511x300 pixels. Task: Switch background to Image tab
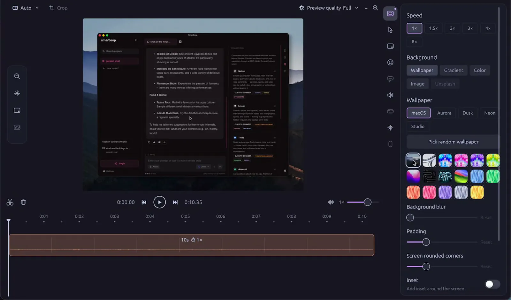coord(417,84)
